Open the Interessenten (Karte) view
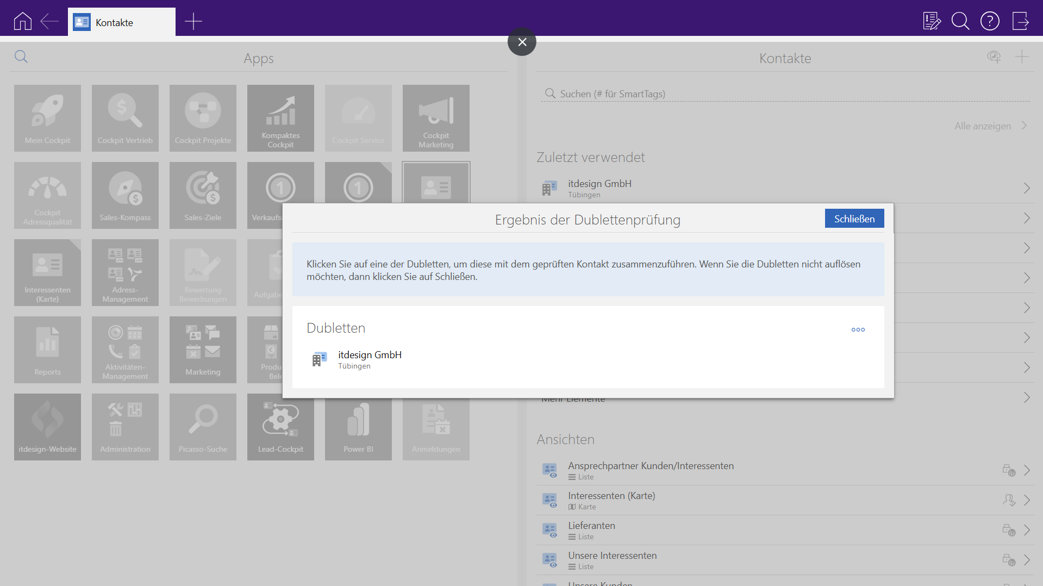 [785, 500]
